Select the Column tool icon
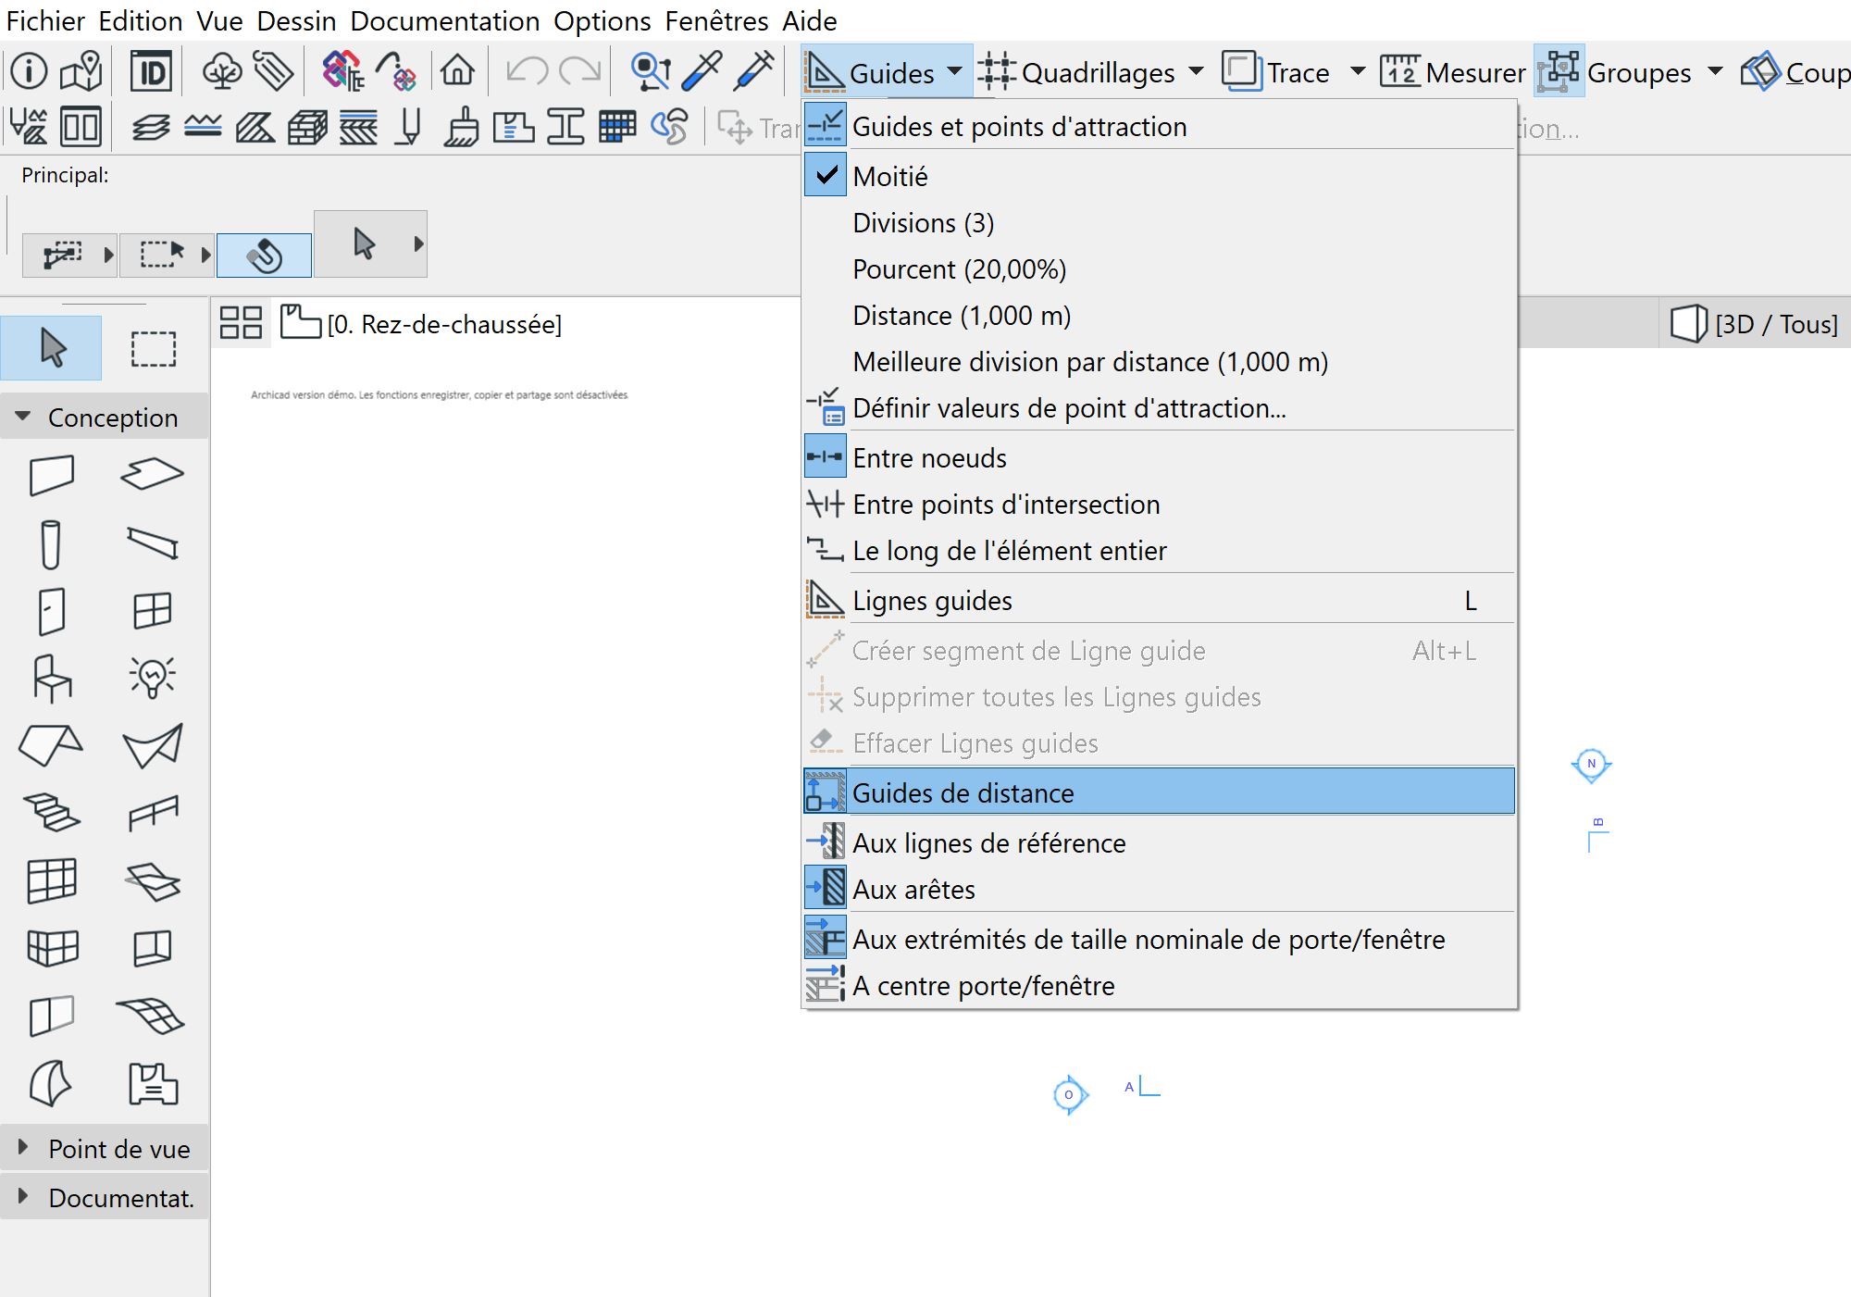The height and width of the screenshot is (1297, 1851). click(51, 543)
